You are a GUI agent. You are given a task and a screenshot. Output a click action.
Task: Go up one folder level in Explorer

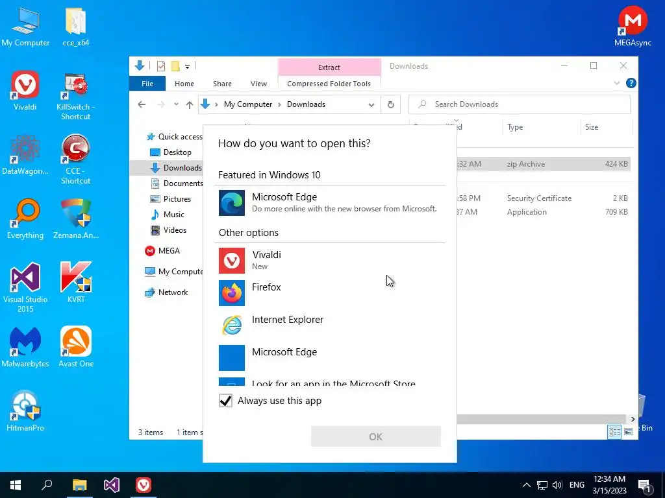pos(190,104)
